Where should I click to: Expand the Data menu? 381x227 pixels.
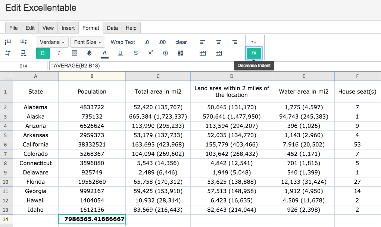pyautogui.click(x=112, y=28)
